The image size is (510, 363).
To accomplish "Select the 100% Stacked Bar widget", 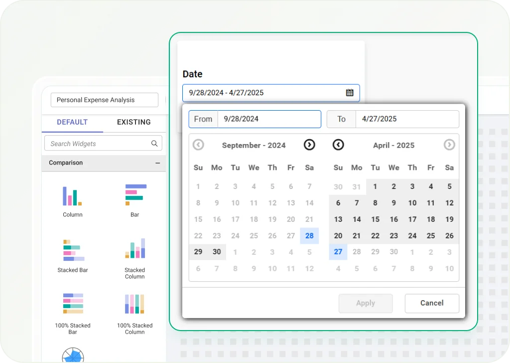I will (x=73, y=304).
